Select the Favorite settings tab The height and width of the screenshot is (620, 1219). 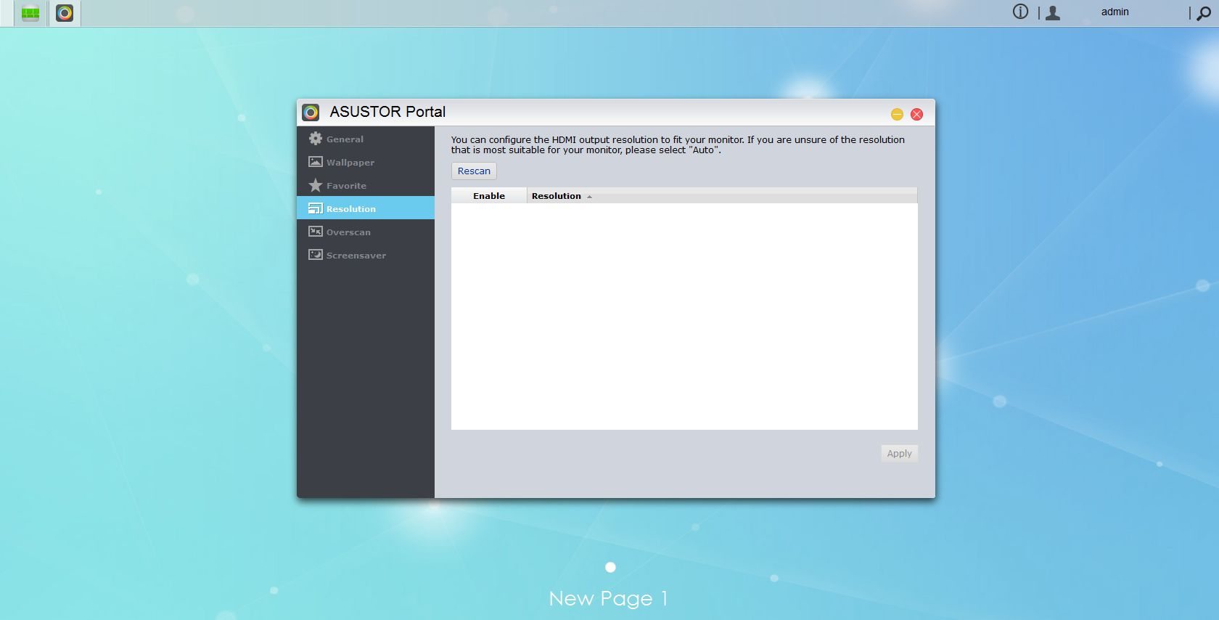click(x=366, y=185)
